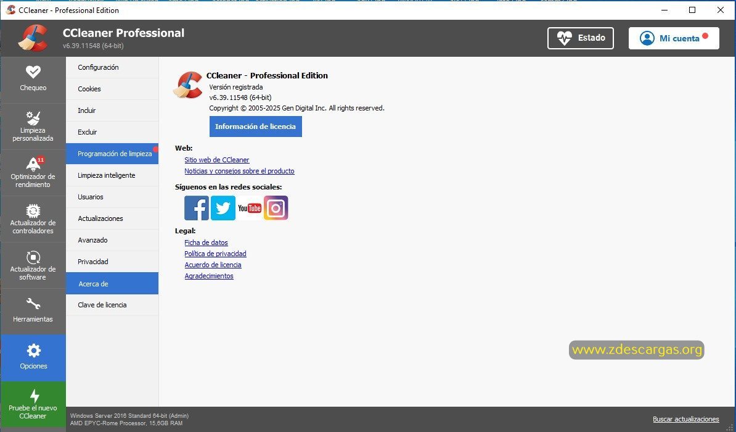The width and height of the screenshot is (736, 432).
Task: Click Buscar actualizaciones link
Action: click(686, 419)
